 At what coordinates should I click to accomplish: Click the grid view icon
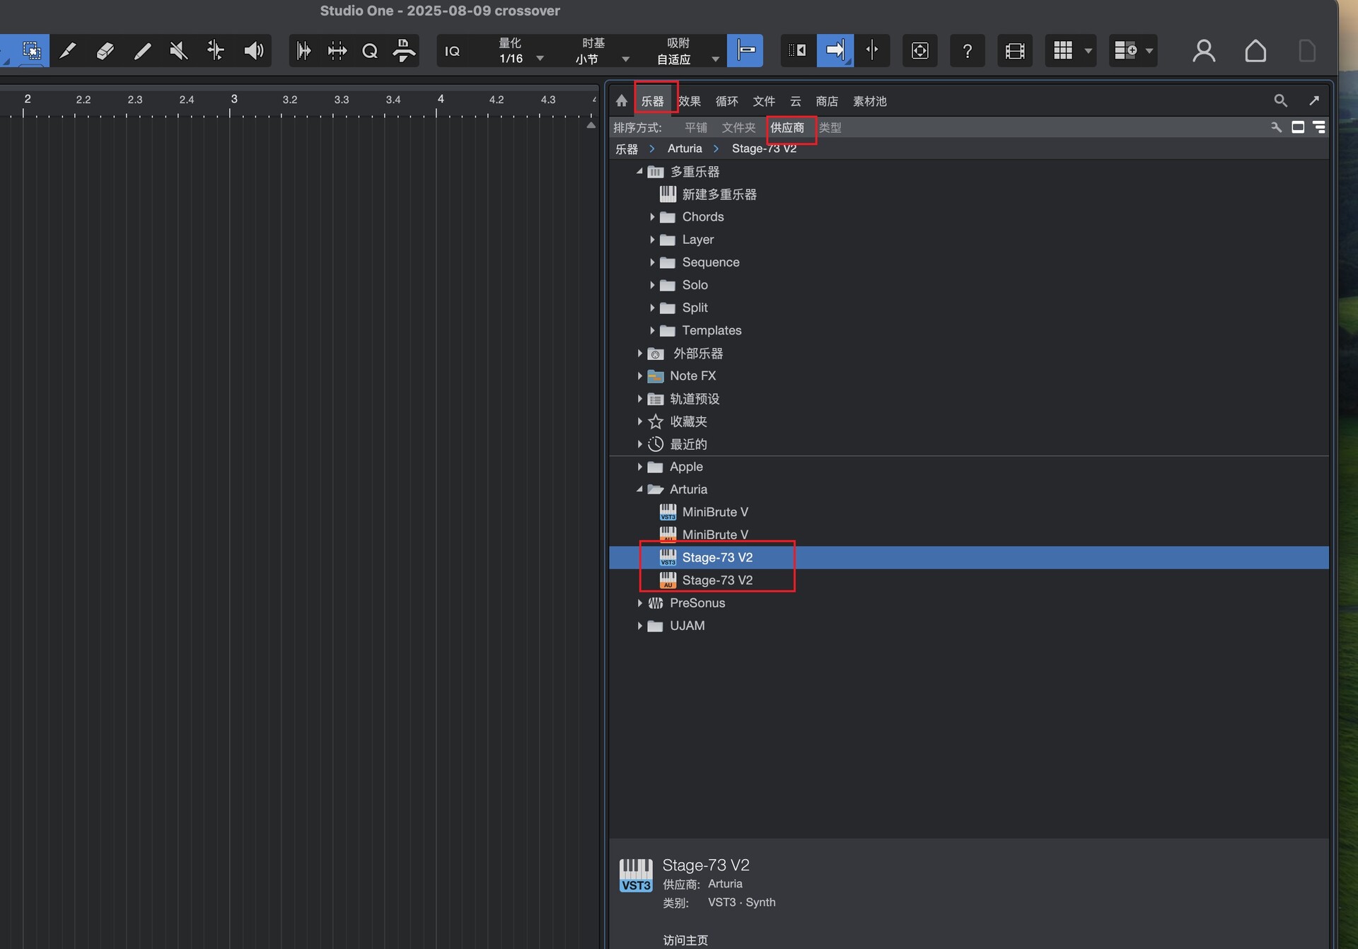tap(1062, 50)
